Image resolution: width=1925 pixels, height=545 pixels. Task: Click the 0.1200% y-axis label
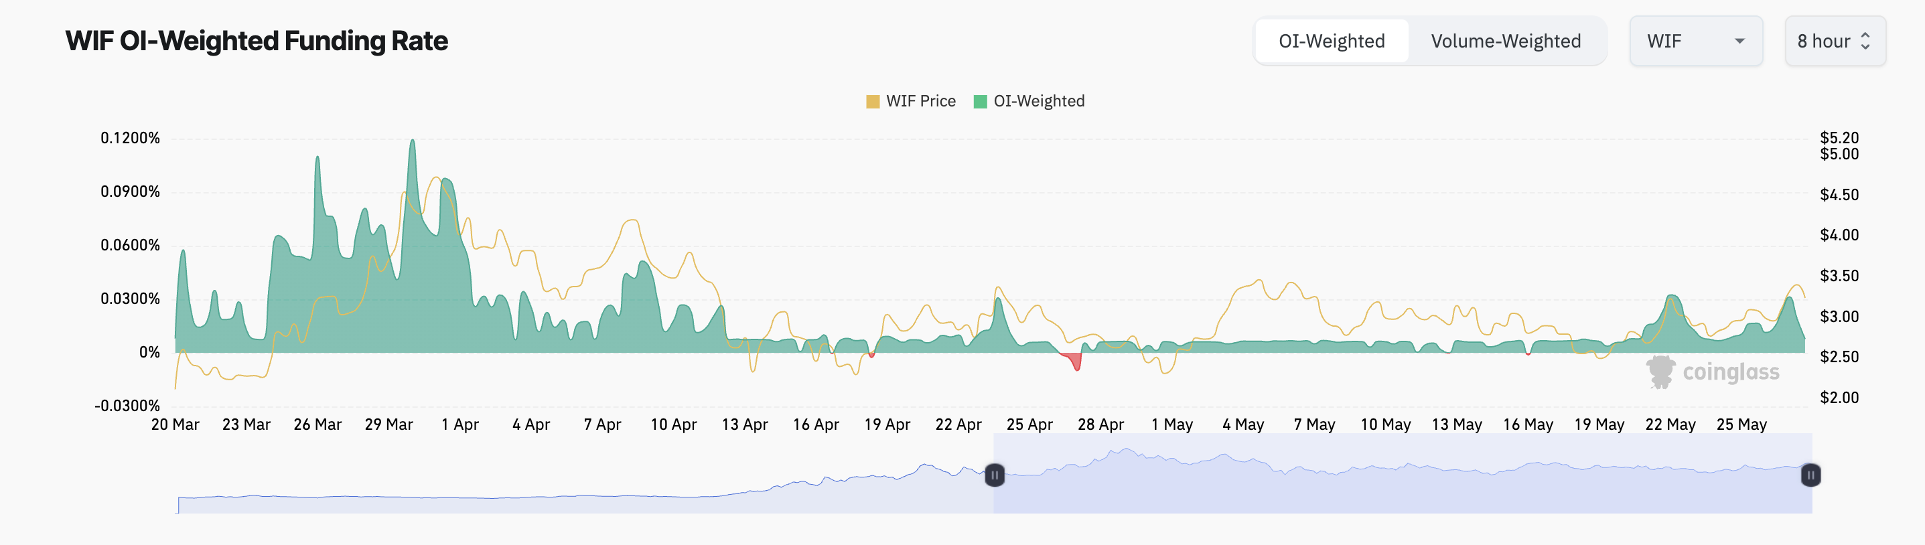130,138
